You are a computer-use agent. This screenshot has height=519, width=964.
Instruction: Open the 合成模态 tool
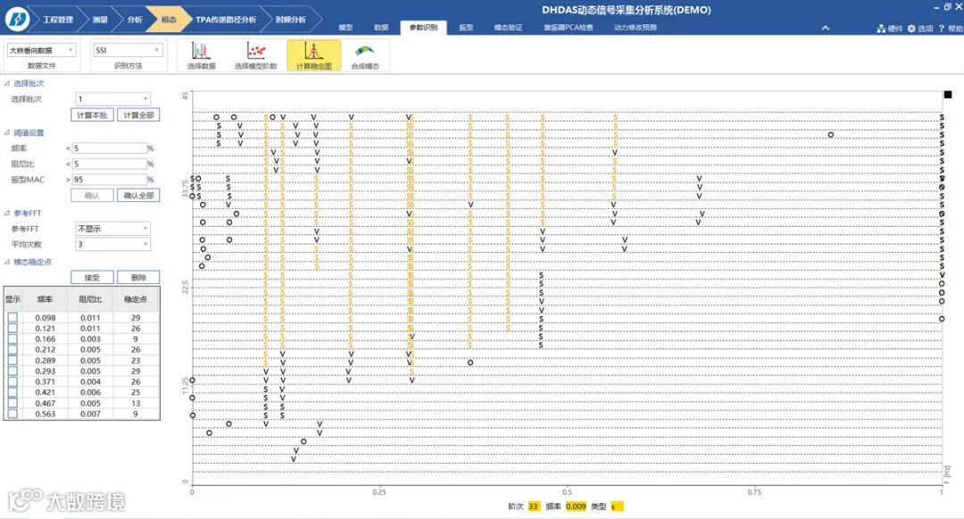(x=364, y=55)
